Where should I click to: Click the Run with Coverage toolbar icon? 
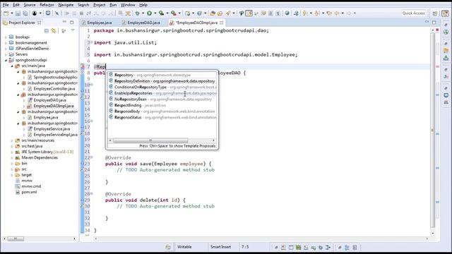tap(162, 13)
